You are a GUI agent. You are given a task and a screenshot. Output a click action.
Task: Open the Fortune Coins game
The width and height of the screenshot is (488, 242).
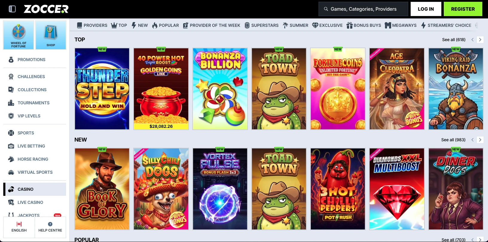click(x=338, y=89)
